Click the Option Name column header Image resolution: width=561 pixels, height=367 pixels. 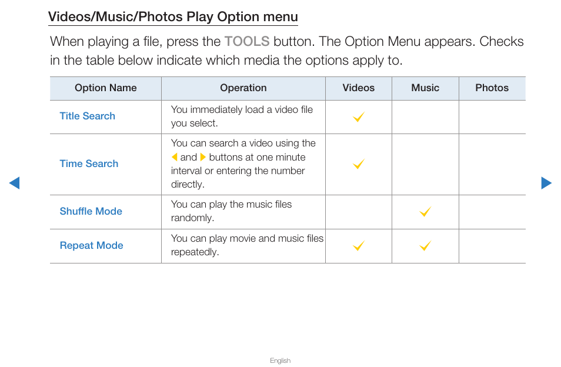pyautogui.click(x=105, y=88)
